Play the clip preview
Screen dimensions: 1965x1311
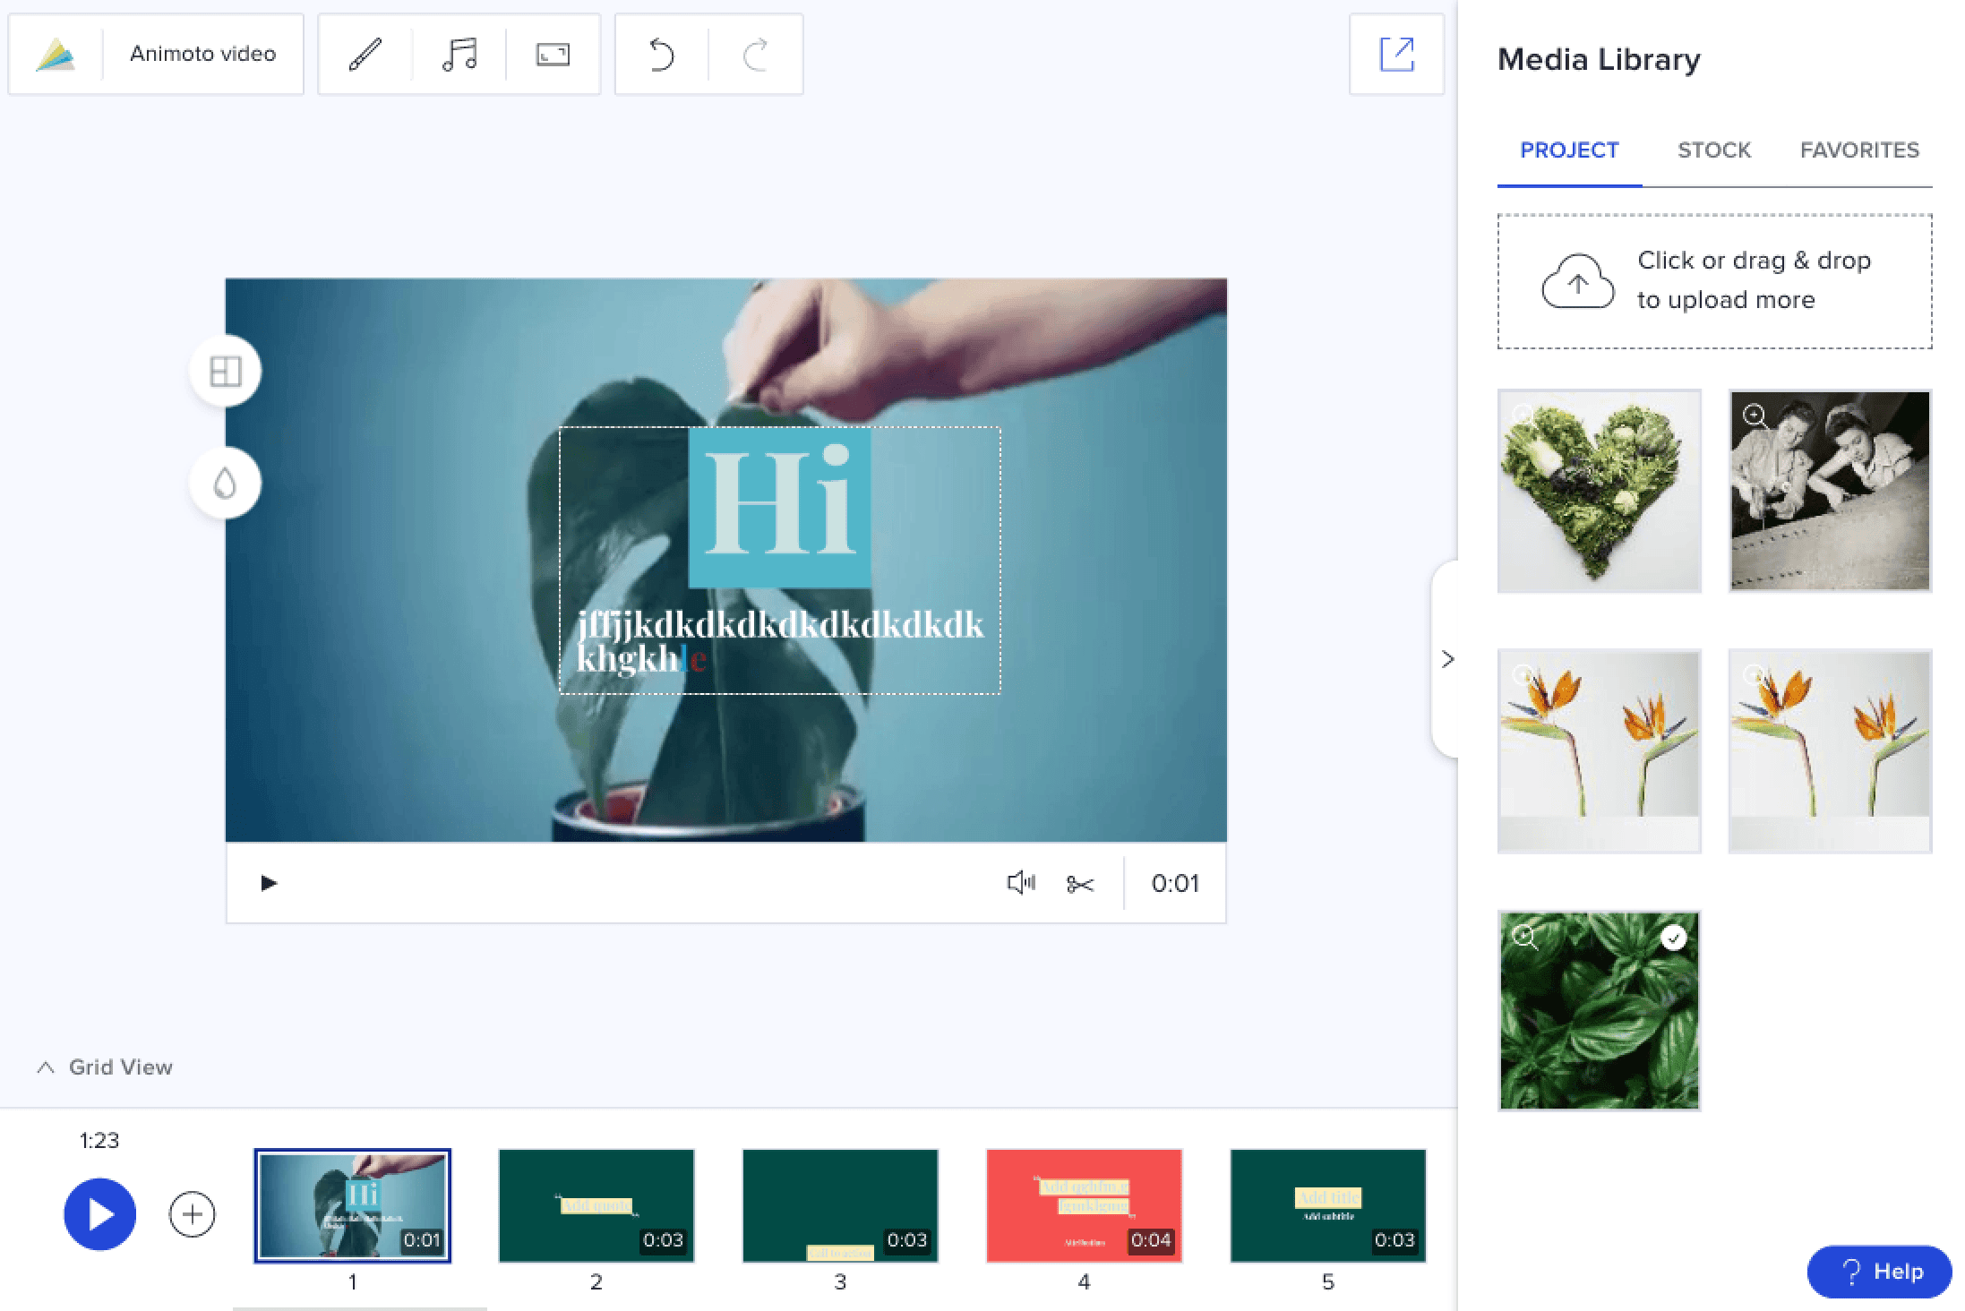point(268,884)
